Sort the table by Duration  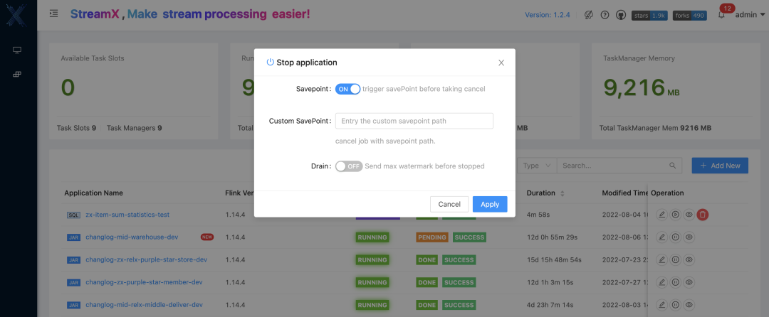[x=562, y=193]
